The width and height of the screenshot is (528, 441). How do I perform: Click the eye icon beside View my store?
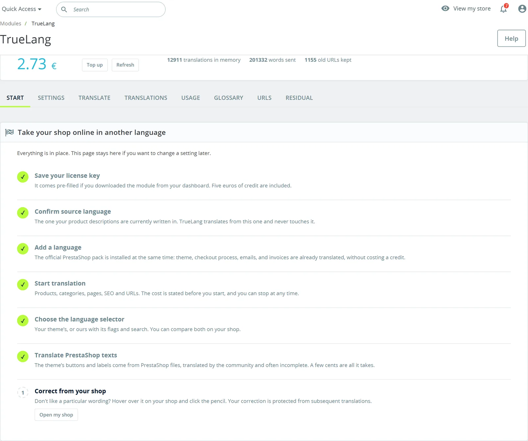445,9
